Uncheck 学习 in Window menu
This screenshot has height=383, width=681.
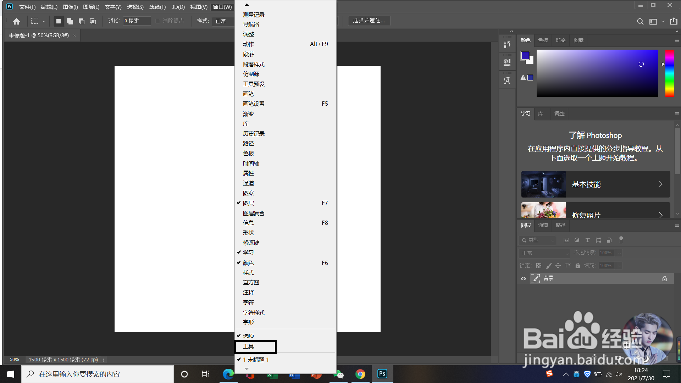click(x=286, y=252)
